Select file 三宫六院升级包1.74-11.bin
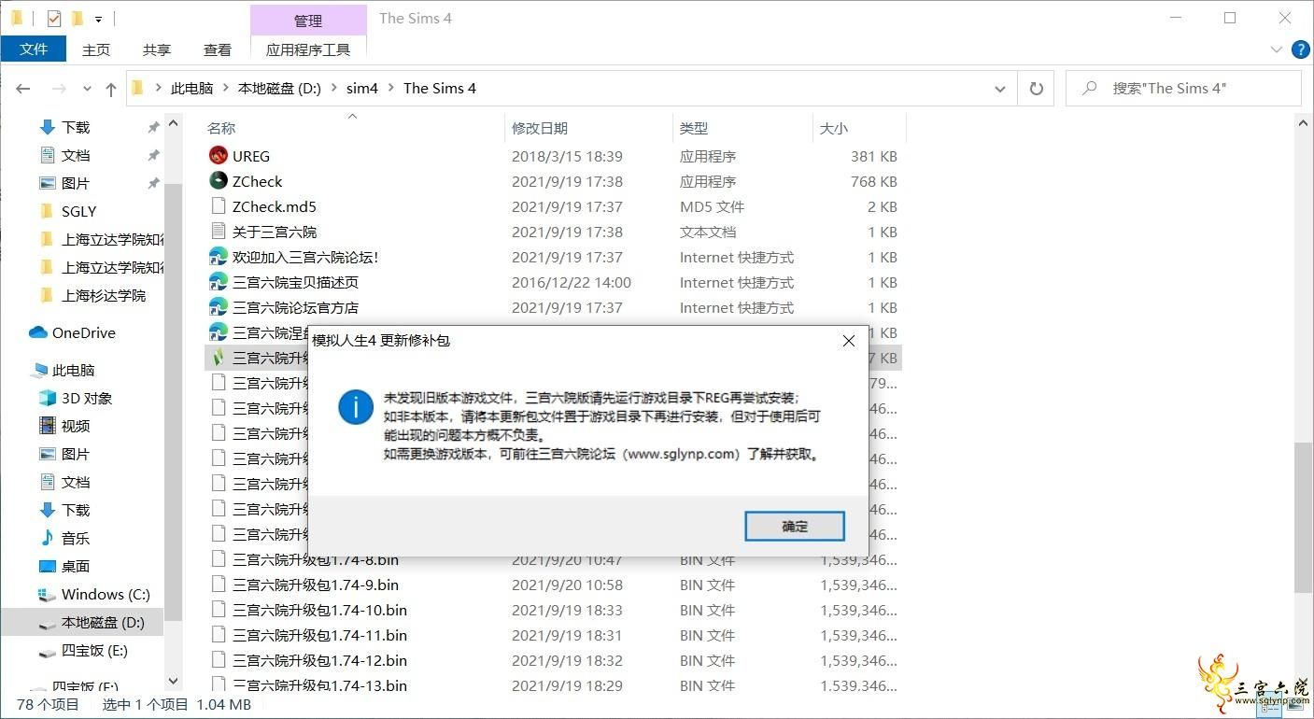The image size is (1314, 719). (x=319, y=635)
